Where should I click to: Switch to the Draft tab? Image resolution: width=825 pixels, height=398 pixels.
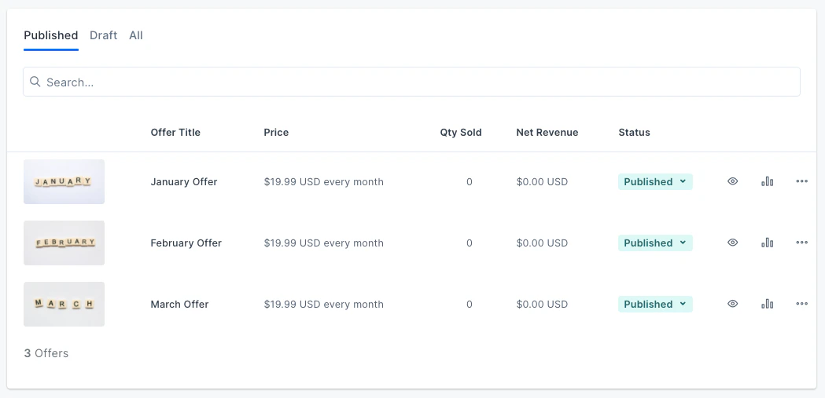(x=103, y=35)
